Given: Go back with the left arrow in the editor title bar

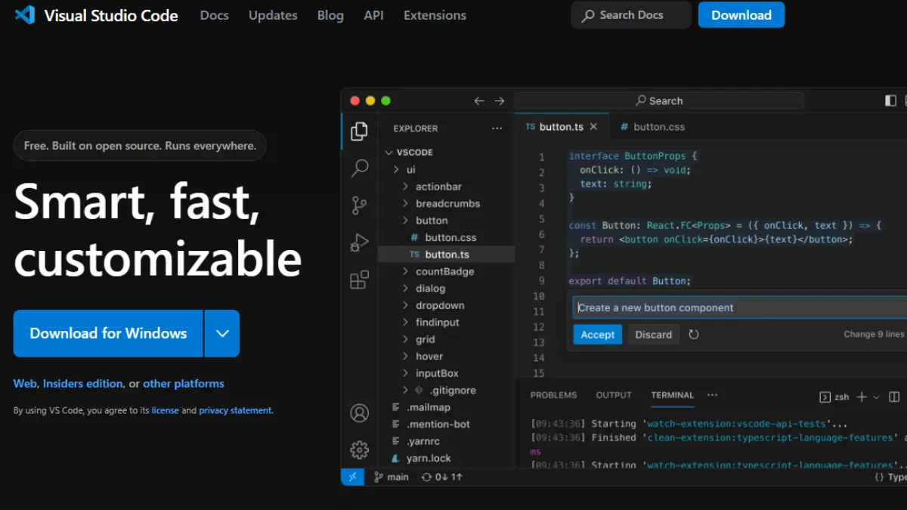Looking at the screenshot, I should [478, 100].
